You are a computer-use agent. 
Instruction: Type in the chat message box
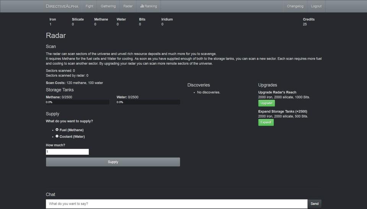(x=177, y=204)
